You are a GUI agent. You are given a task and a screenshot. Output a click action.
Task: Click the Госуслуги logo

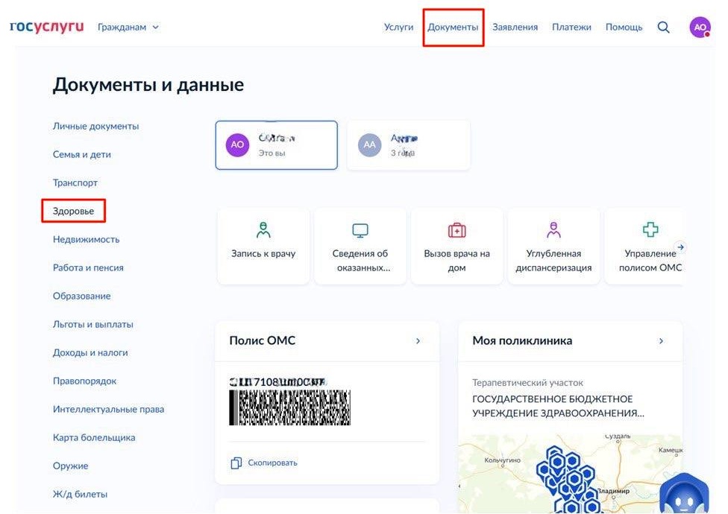coord(46,25)
